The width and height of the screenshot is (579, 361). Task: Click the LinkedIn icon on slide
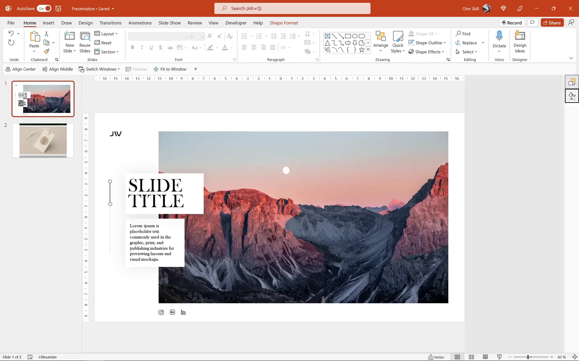click(x=183, y=312)
